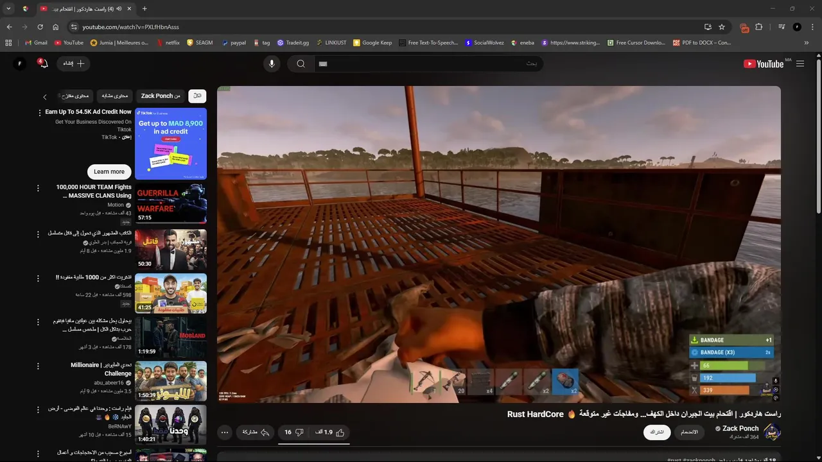Click the Join 'الانضمام' button
Viewport: 822px width, 462px height.
pyautogui.click(x=689, y=432)
